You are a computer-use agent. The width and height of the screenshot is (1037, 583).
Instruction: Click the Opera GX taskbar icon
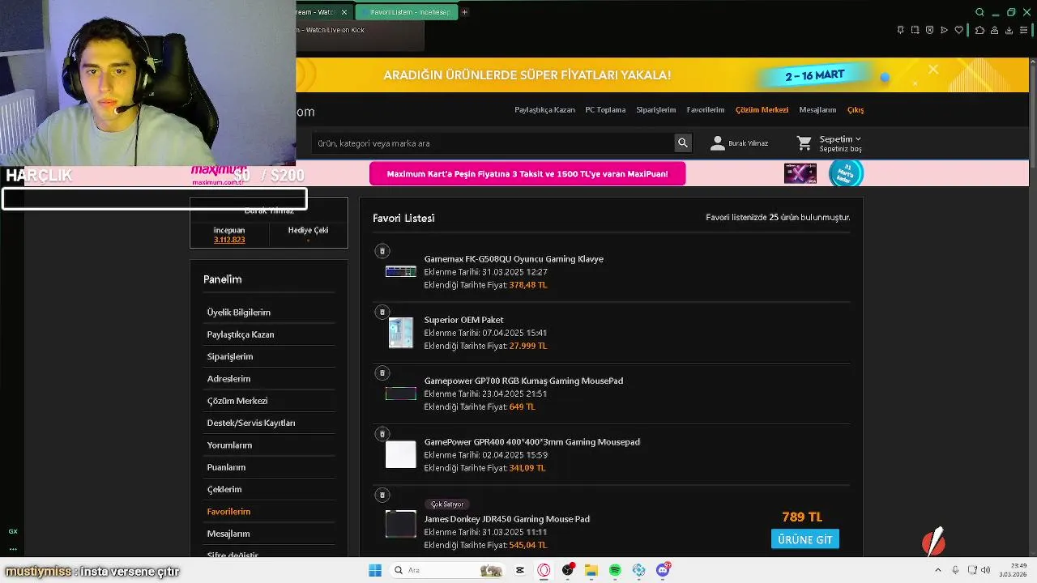coord(544,570)
